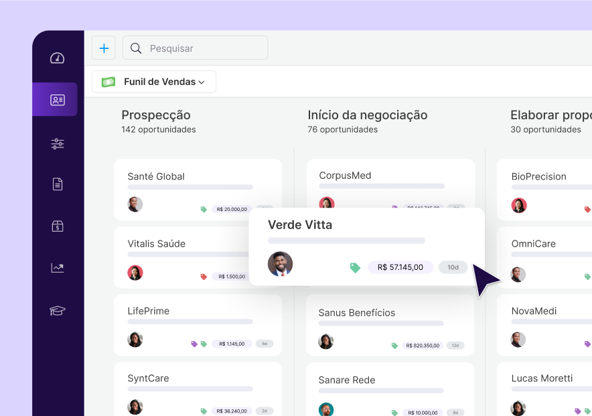This screenshot has width=592, height=416.
Task: Click the 2d badge on SyntCare card
Action: 265,411
